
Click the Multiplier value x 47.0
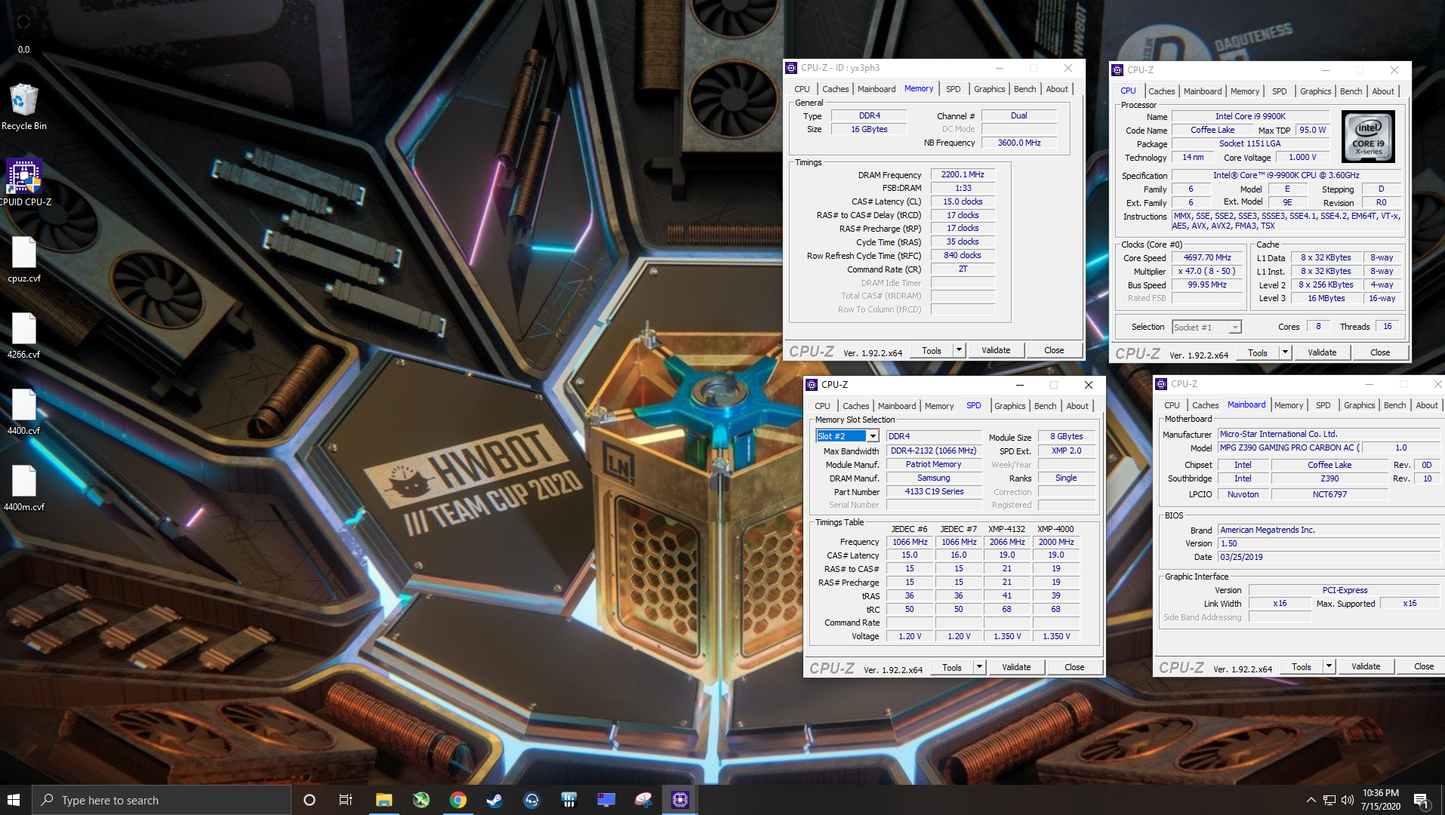coord(1207,271)
